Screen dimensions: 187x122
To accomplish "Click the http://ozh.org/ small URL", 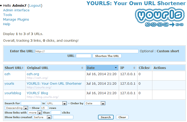I will coord(37,78).
